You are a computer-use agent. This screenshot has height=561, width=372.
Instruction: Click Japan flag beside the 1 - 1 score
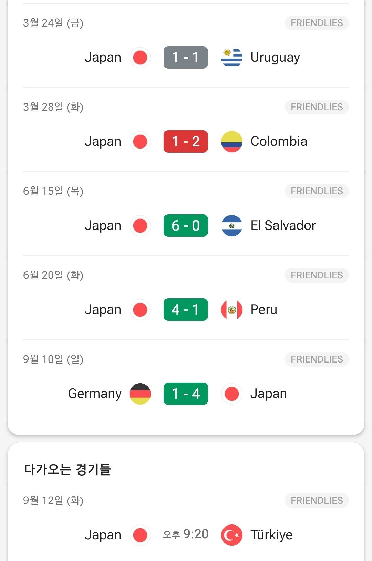pos(140,58)
